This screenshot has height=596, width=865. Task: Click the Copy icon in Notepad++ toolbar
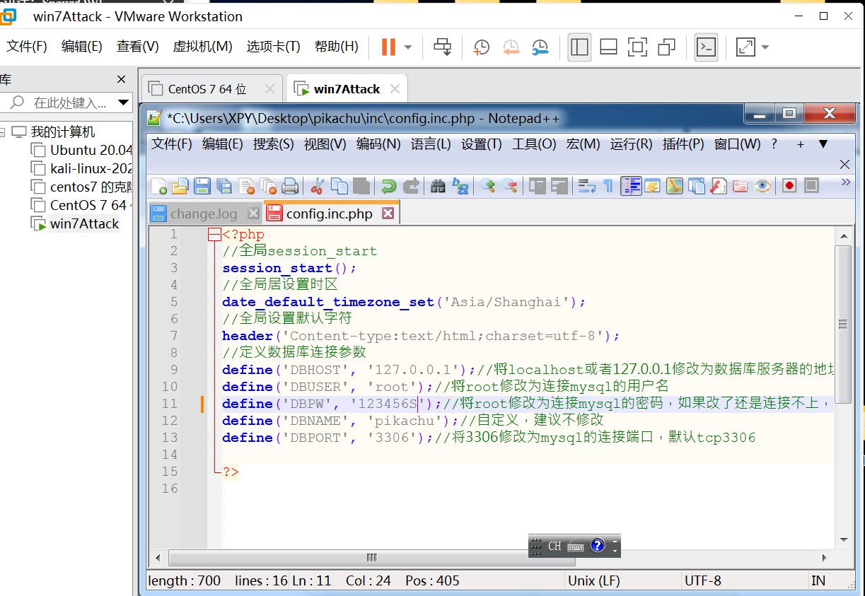(x=339, y=186)
